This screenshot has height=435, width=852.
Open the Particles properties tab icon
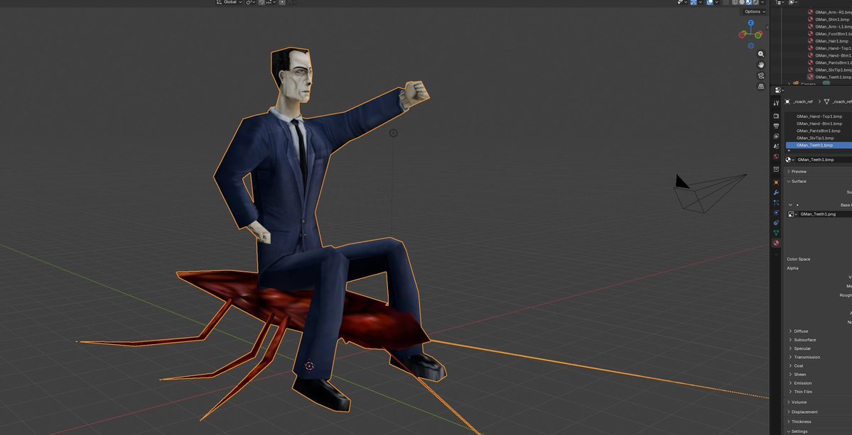pos(776,202)
